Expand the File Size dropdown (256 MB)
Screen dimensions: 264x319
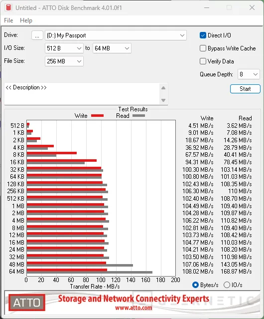(x=64, y=61)
